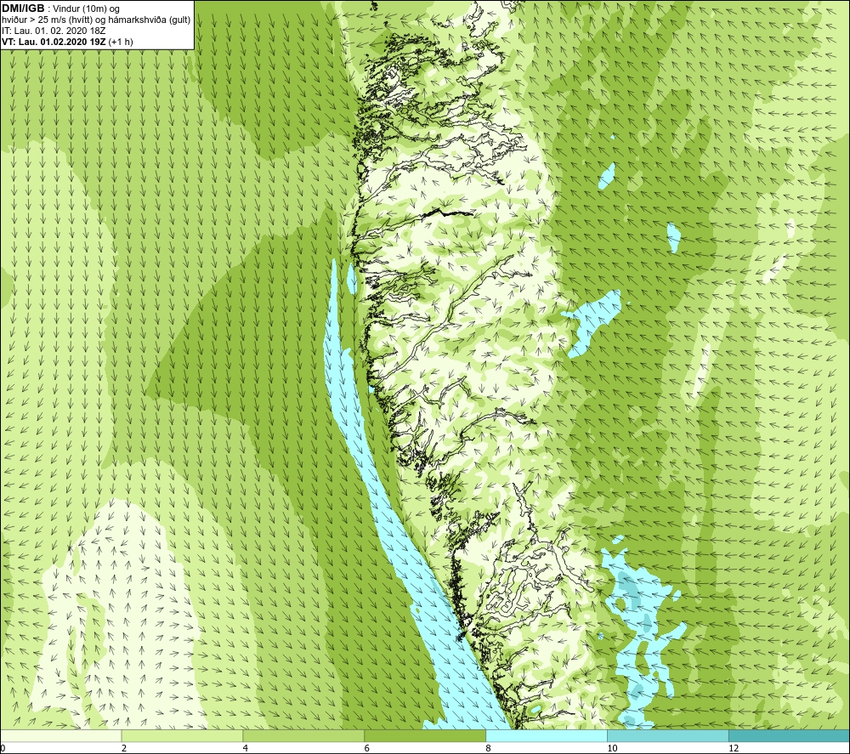This screenshot has width=850, height=754.
Task: Click the scale label '2'
Action: tap(124, 749)
